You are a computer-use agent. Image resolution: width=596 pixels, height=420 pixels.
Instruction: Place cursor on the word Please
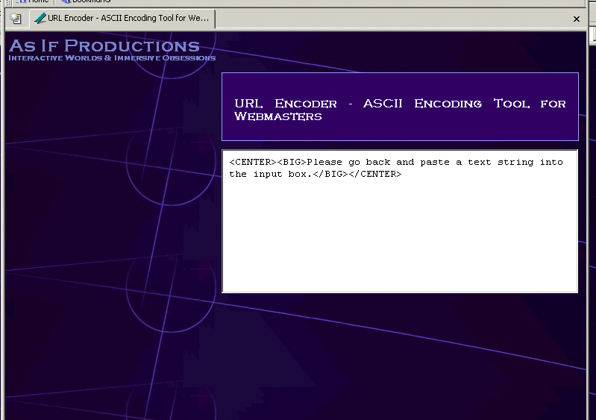[x=324, y=163]
